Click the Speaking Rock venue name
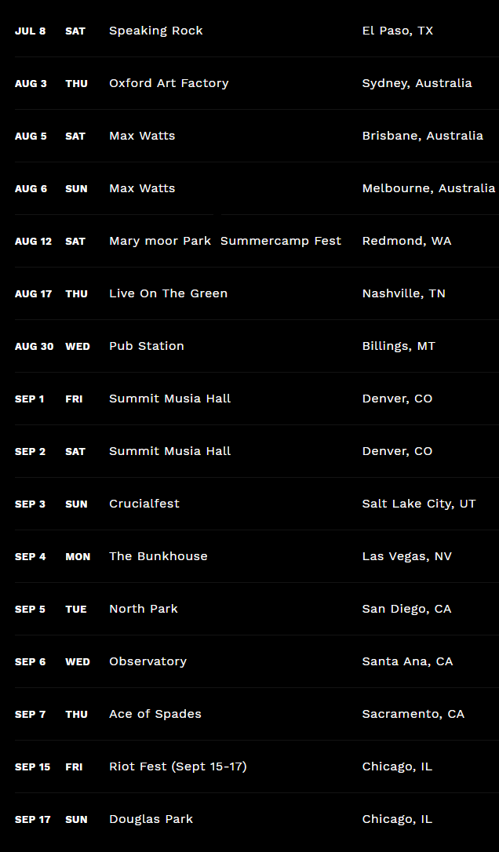 point(155,31)
